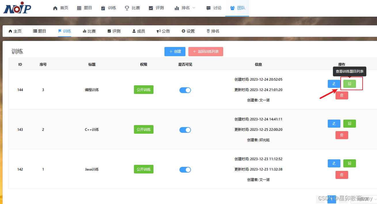Select page 1 in pagination
This screenshot has height=204, width=377.
point(331,199)
